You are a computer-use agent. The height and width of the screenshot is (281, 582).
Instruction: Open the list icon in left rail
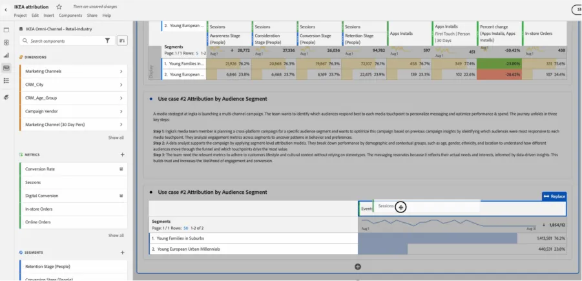coord(6,81)
